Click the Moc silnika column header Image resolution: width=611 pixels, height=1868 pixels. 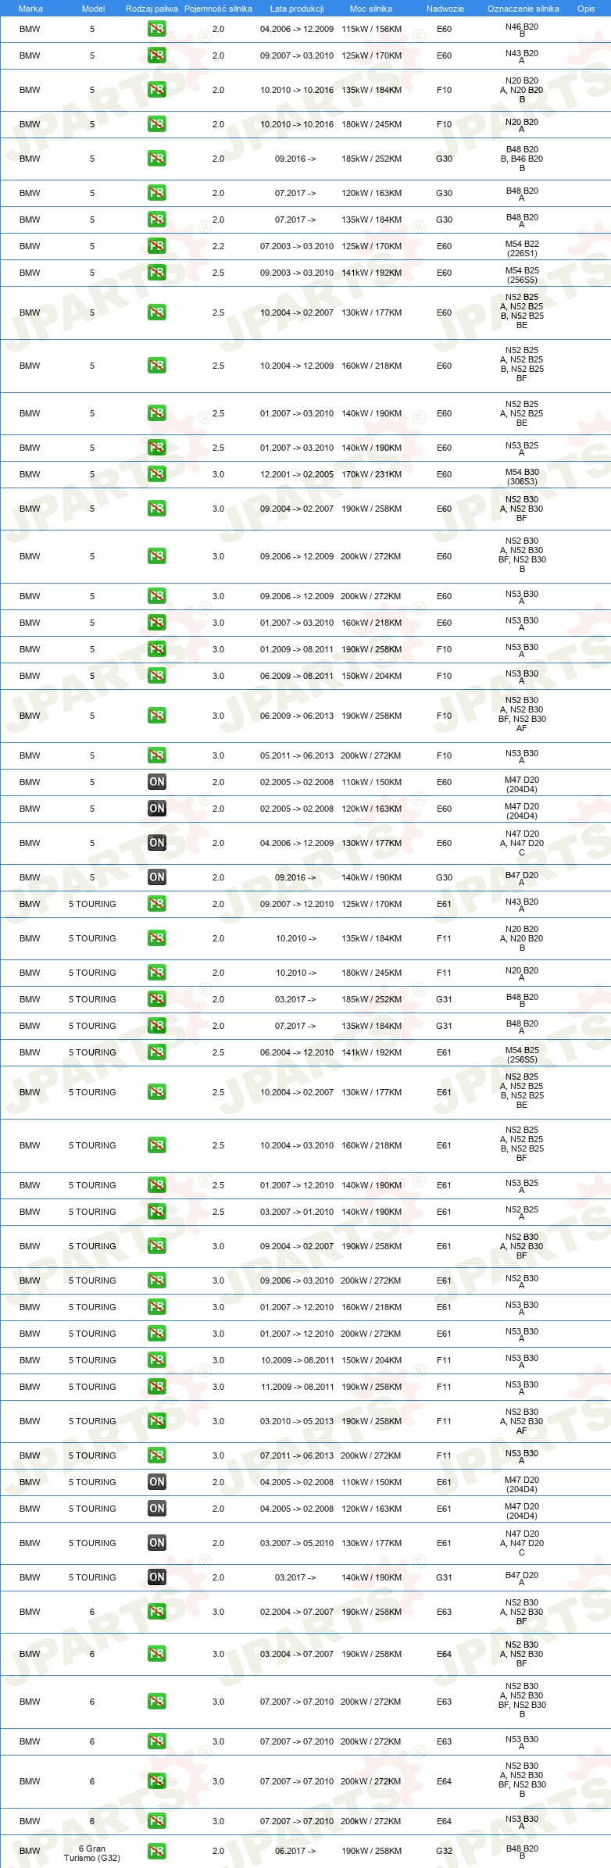(371, 9)
